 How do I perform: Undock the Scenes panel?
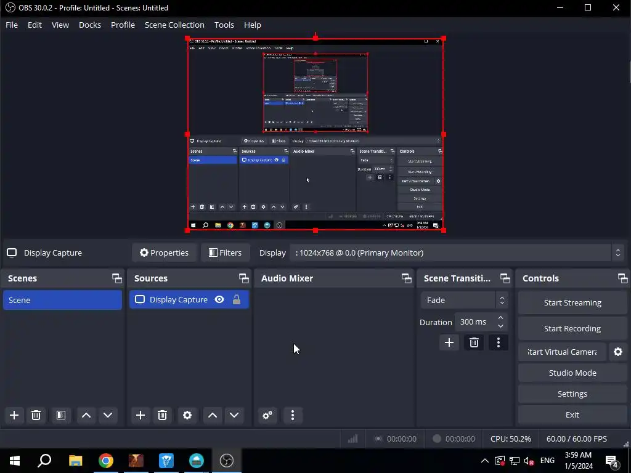click(116, 278)
